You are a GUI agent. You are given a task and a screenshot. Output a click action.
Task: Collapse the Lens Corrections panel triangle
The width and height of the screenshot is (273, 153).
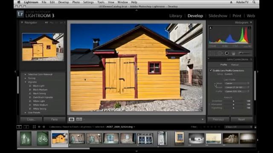[251, 59]
